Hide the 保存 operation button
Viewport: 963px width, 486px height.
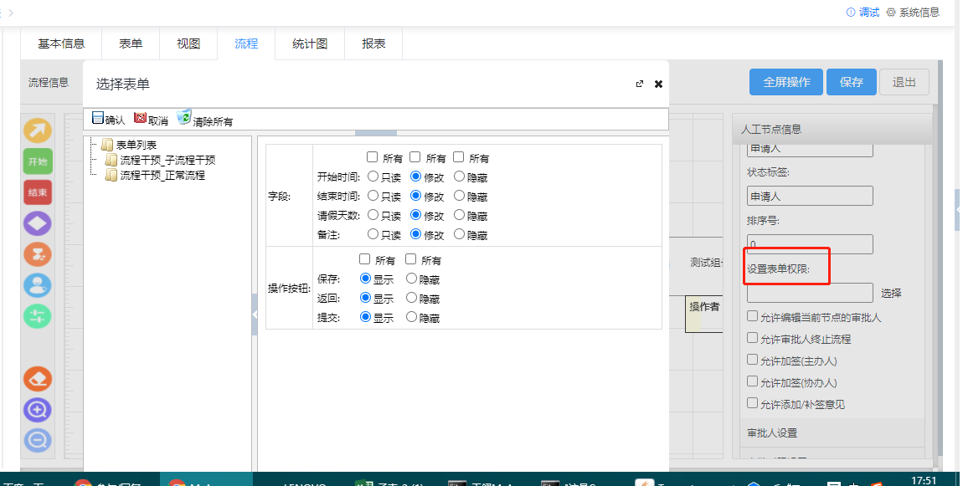point(411,279)
